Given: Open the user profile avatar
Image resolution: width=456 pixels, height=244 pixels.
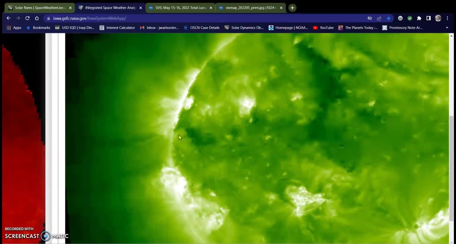Looking at the screenshot, I should coord(438,18).
